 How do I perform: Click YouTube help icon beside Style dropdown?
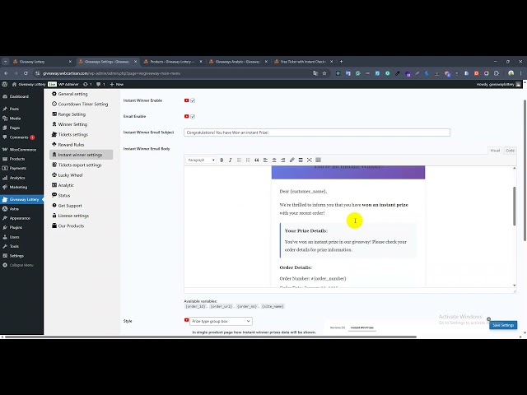coord(187,320)
